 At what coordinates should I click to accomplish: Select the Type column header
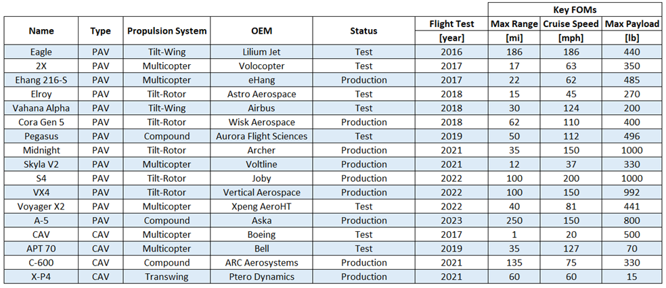point(100,31)
